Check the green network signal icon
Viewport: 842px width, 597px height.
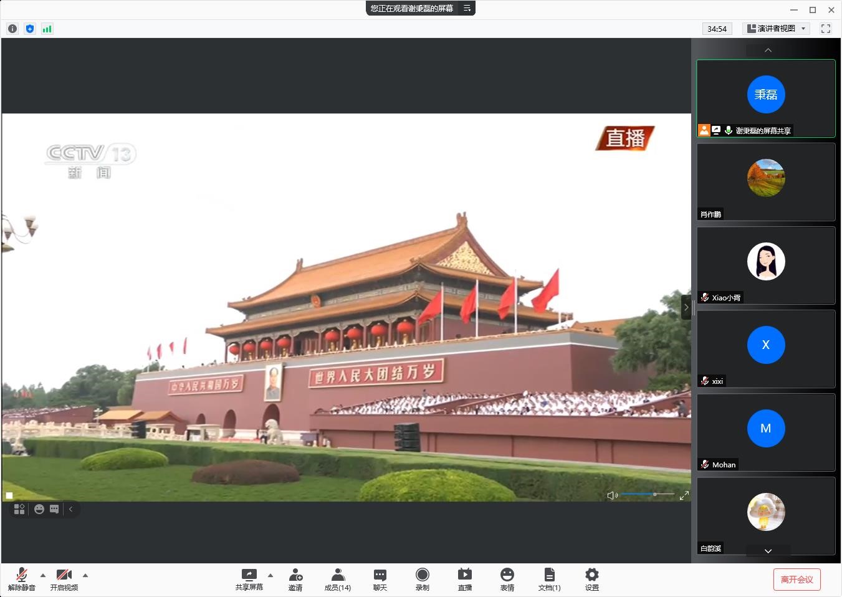pos(47,29)
